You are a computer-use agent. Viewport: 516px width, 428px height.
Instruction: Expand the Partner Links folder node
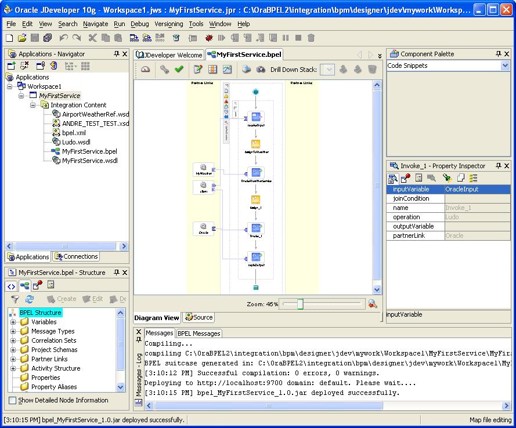pos(13,359)
